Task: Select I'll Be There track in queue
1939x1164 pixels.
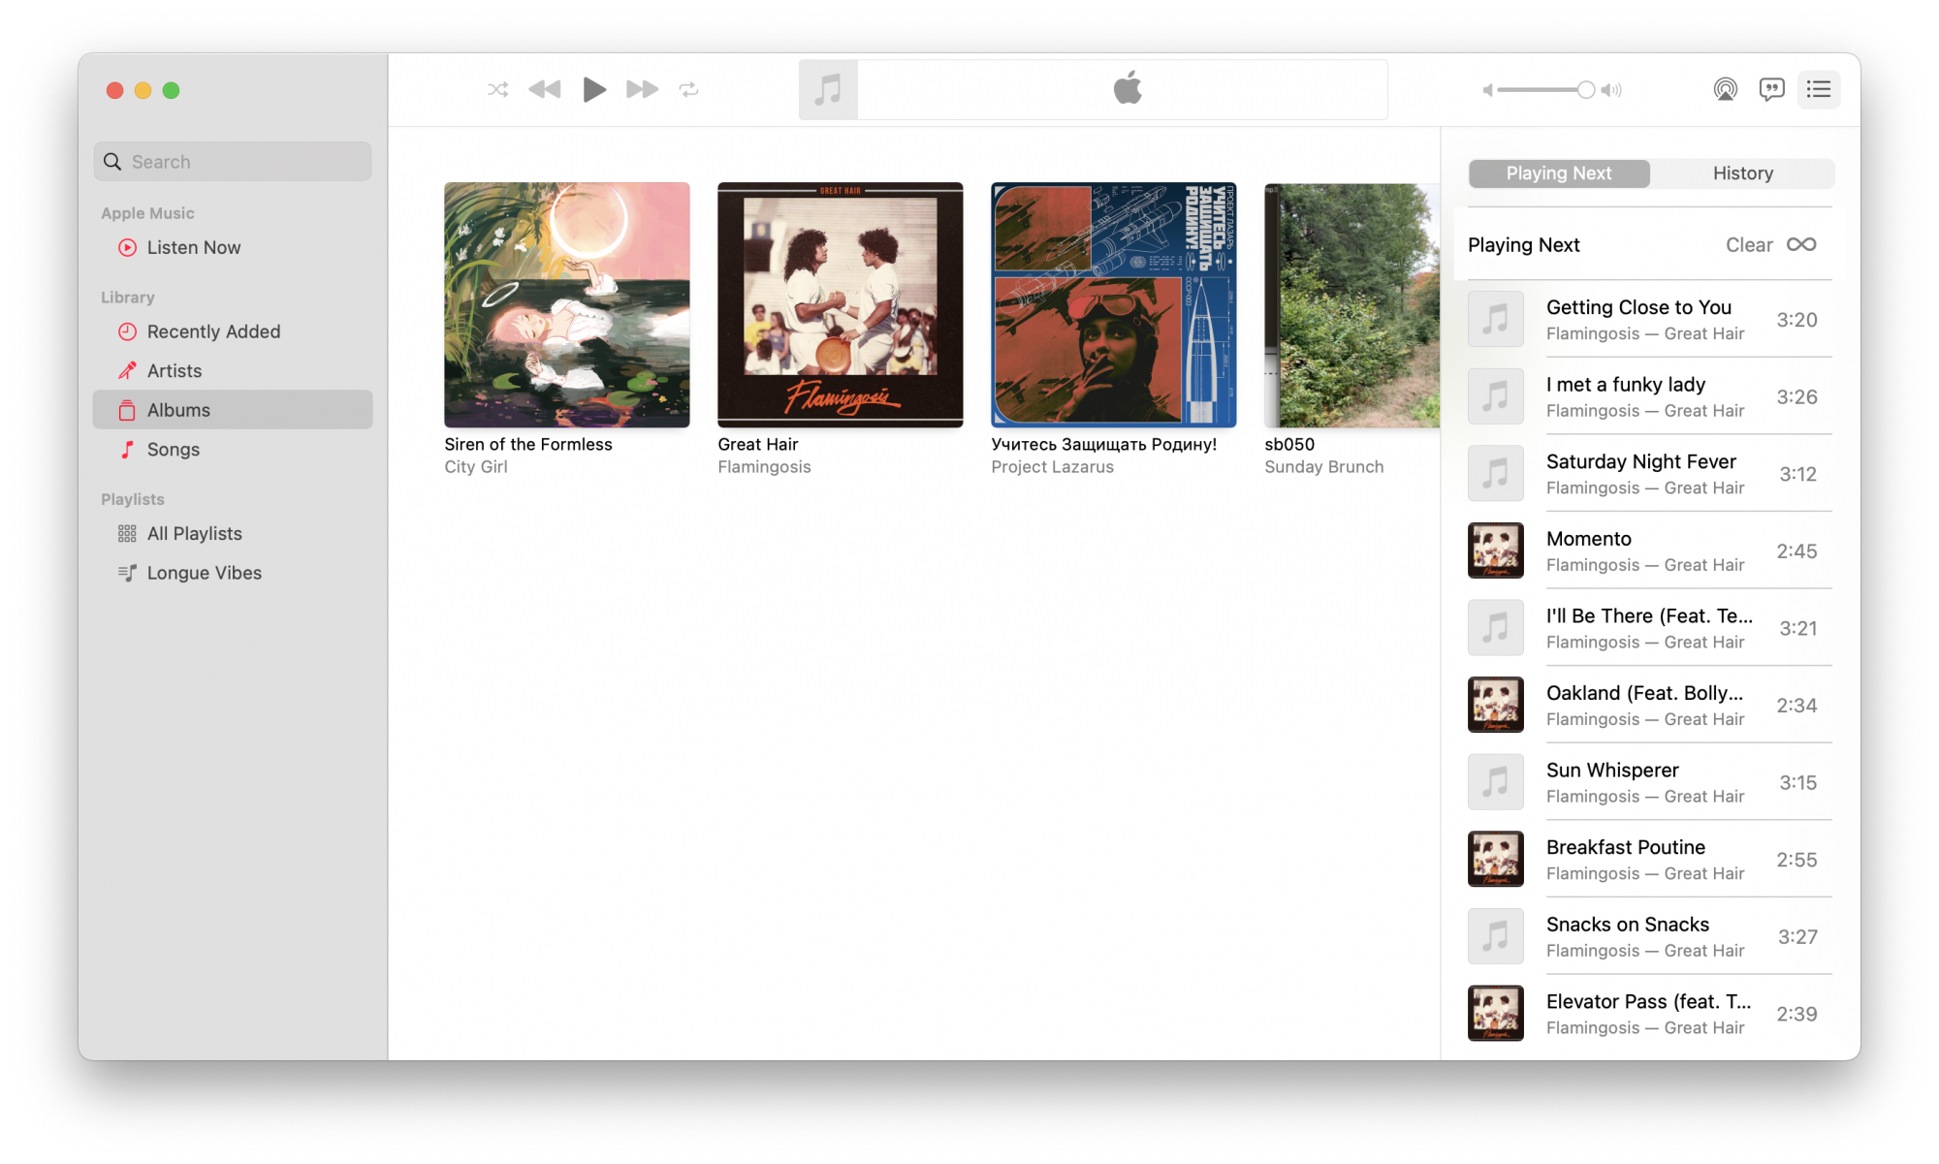Action: coord(1650,627)
